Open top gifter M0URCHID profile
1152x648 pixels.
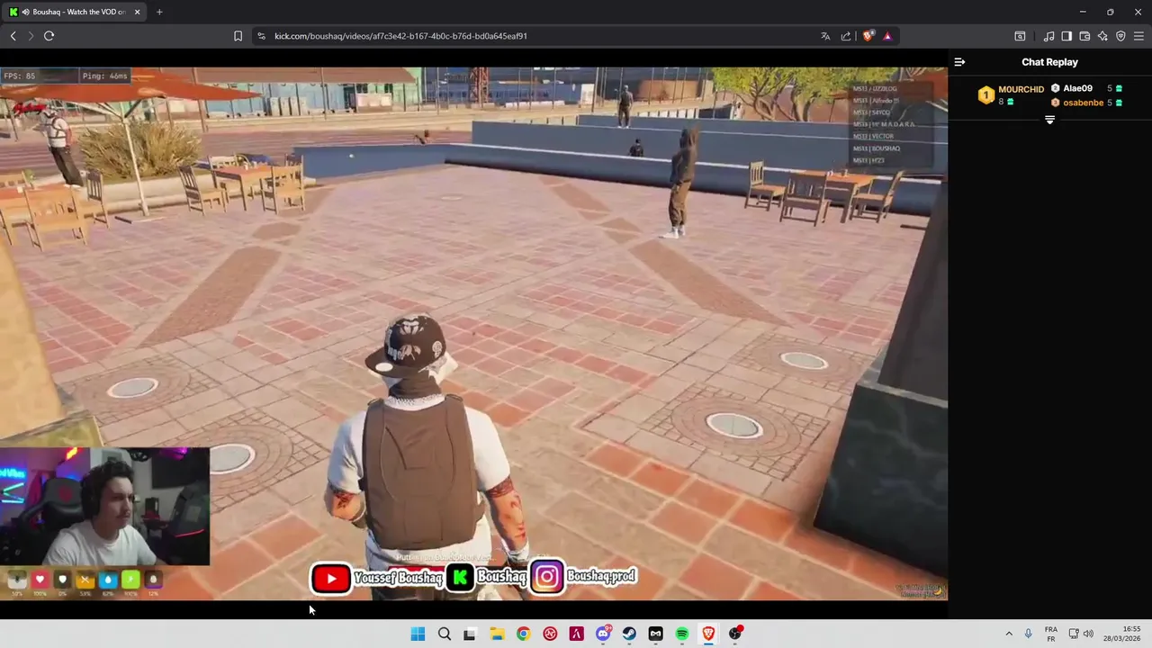1021,89
